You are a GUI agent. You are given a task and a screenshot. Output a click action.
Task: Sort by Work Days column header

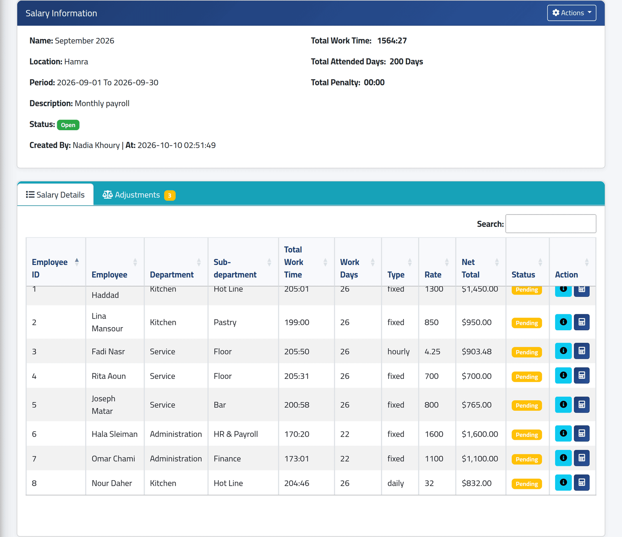click(x=358, y=262)
